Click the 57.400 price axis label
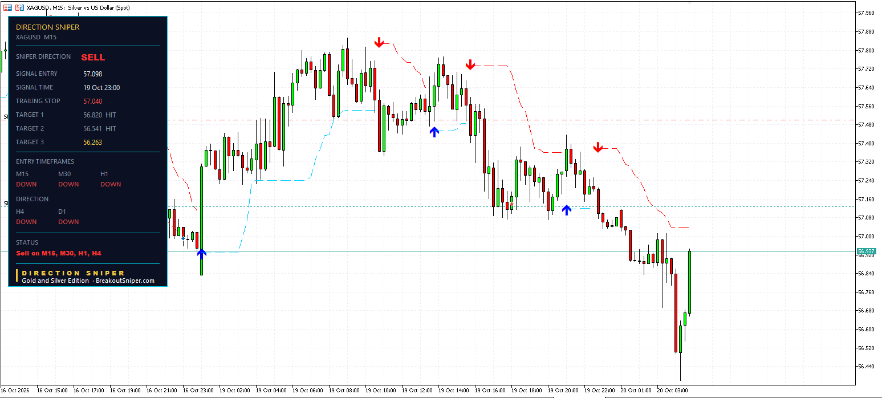Image resolution: width=882 pixels, height=398 pixels. pyautogui.click(x=866, y=143)
